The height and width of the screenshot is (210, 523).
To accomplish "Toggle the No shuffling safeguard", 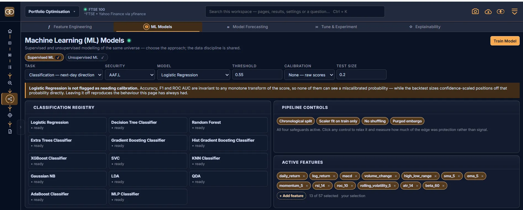I will coord(375,121).
